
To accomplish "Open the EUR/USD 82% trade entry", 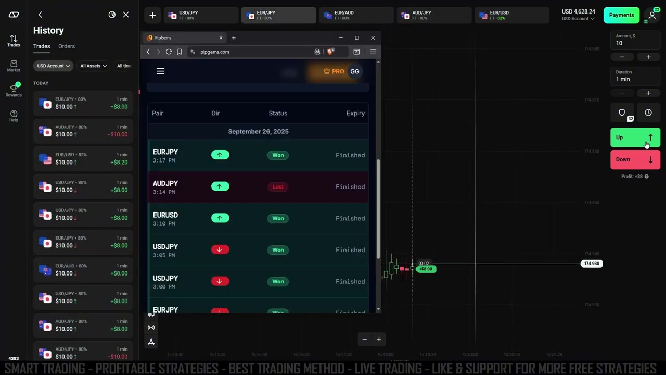I will [83, 158].
